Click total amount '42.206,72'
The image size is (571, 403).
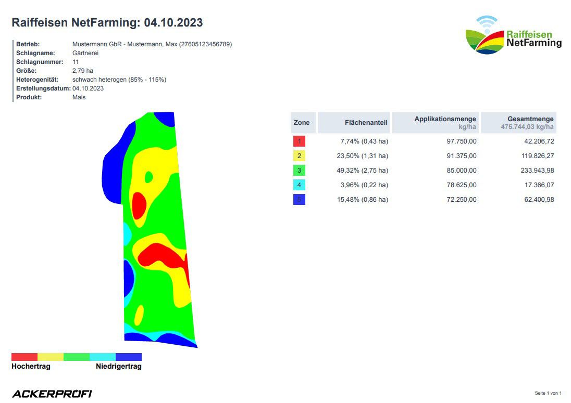[539, 141]
